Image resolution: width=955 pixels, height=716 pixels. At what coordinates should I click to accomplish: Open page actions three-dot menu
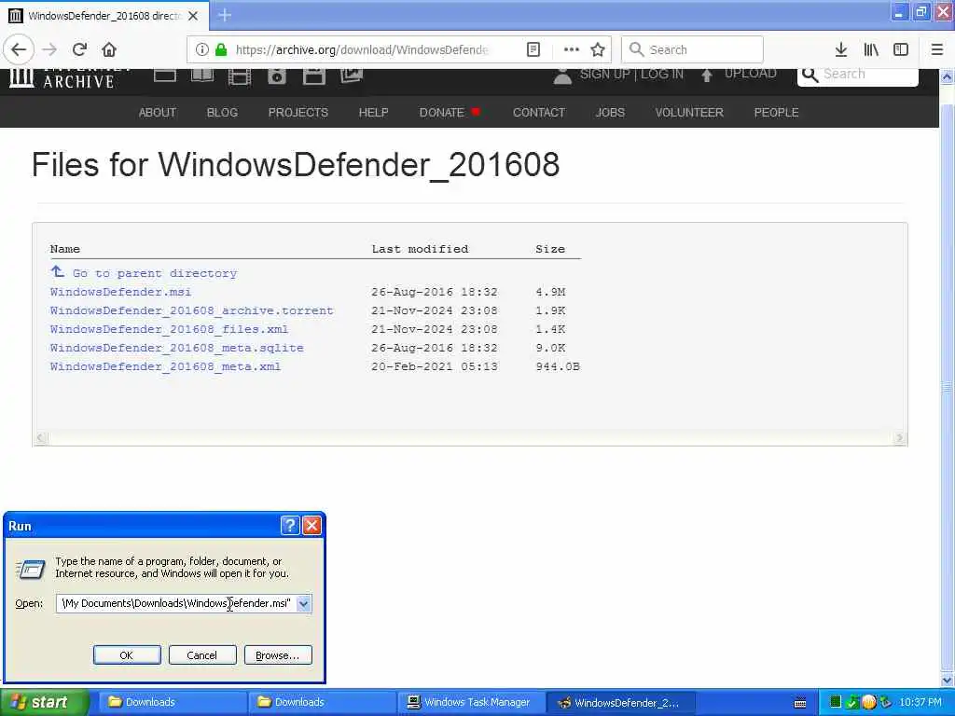click(572, 50)
